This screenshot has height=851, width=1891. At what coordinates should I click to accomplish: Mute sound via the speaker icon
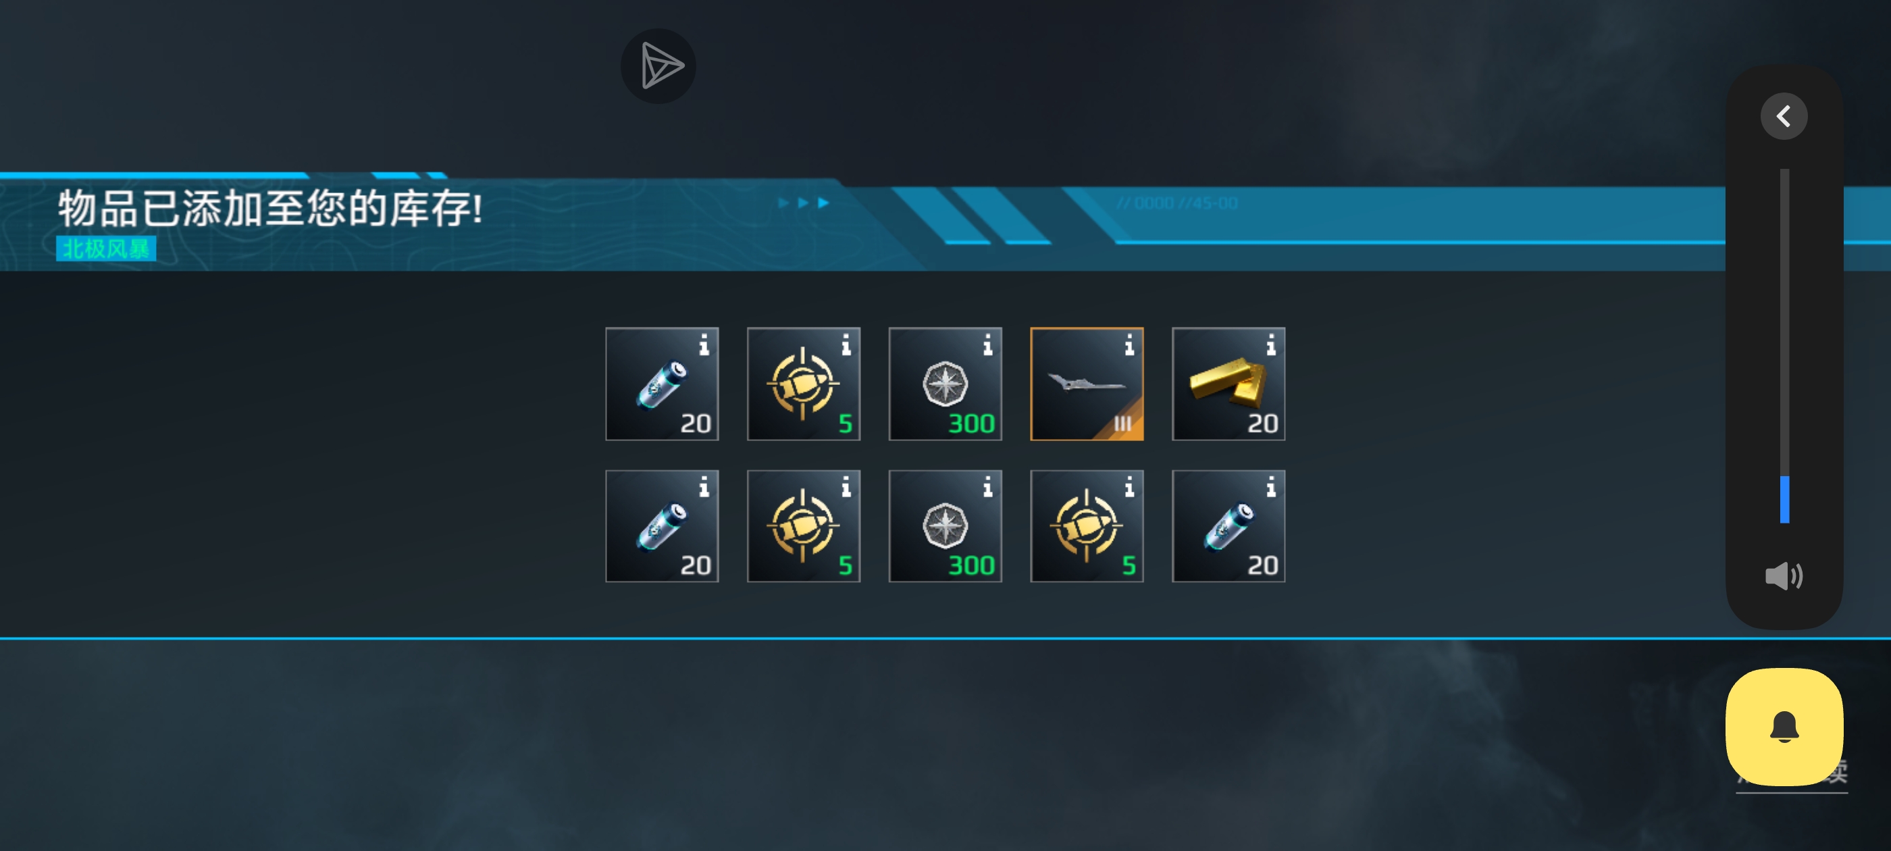click(1784, 575)
